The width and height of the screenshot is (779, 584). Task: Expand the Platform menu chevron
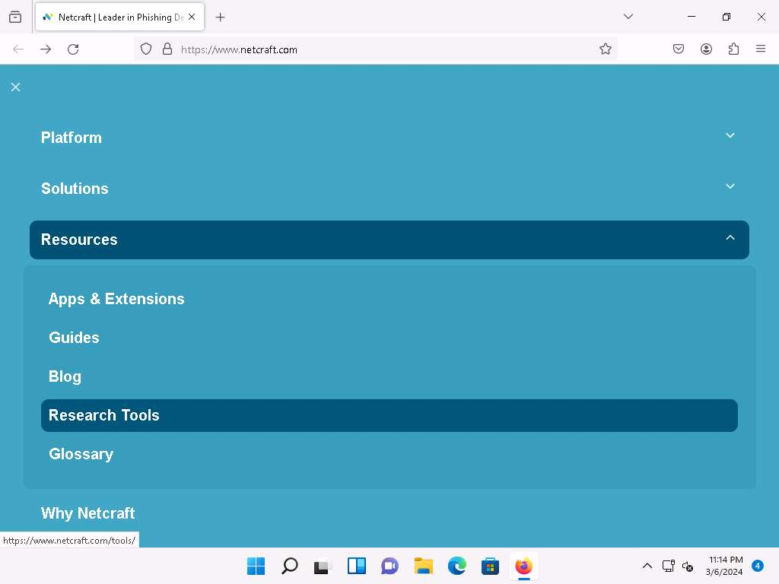tap(730, 136)
